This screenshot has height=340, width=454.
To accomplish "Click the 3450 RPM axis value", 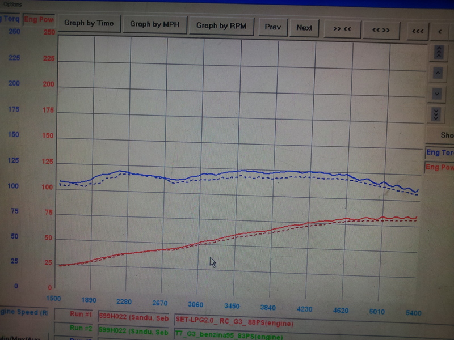I will click(232, 306).
